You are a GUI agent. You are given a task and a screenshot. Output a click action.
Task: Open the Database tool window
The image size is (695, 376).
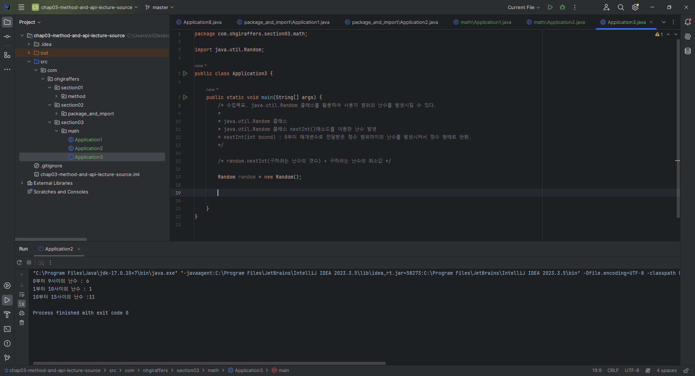(x=688, y=51)
